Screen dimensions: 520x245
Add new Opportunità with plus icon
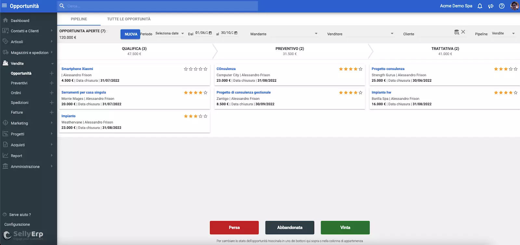[52, 73]
